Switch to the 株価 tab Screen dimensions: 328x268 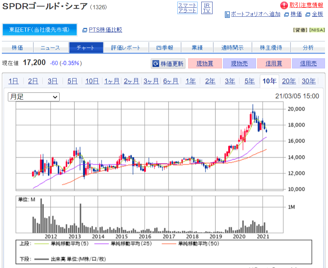tap(17, 48)
